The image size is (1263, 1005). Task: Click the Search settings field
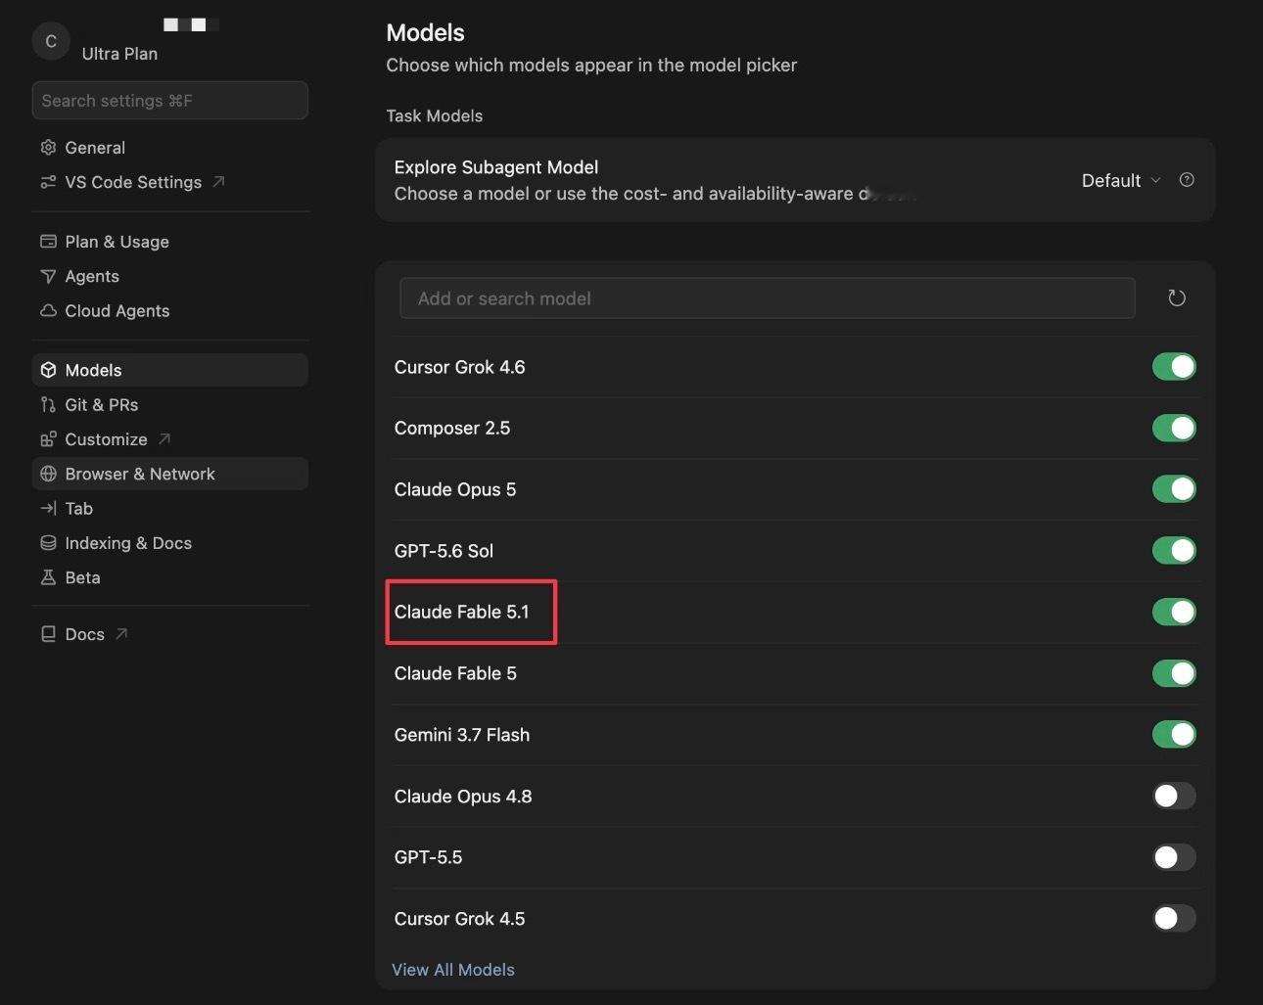coord(169,101)
